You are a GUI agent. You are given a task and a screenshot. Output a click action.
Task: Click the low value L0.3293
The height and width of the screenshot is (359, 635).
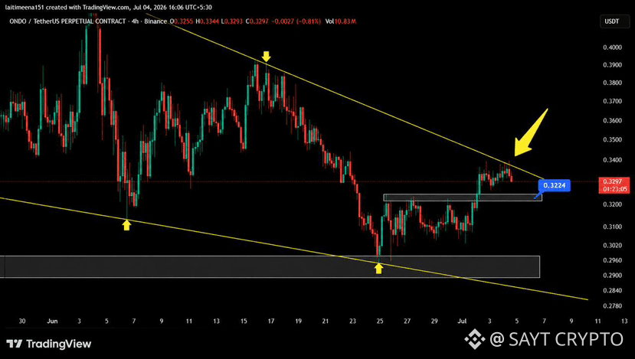[x=232, y=21]
